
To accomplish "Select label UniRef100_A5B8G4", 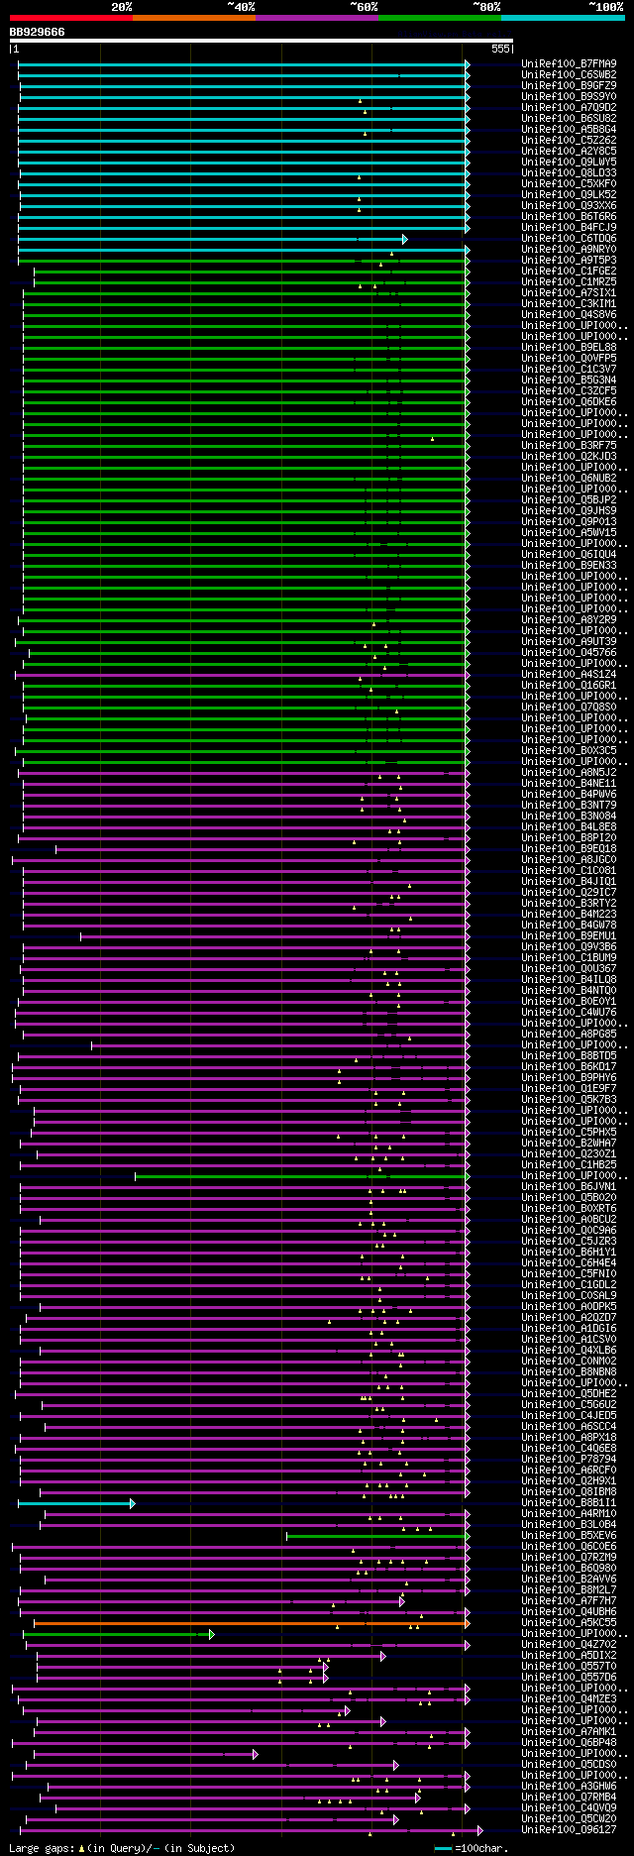I will [x=569, y=130].
